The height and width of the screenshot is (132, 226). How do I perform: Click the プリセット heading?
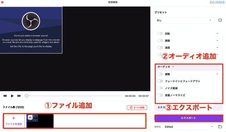161,12
